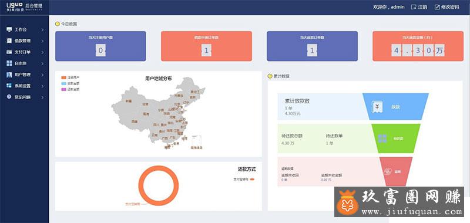Open the 系统设置 menu label
Image resolution: width=470 pixels, height=223 pixels.
[x=22, y=86]
